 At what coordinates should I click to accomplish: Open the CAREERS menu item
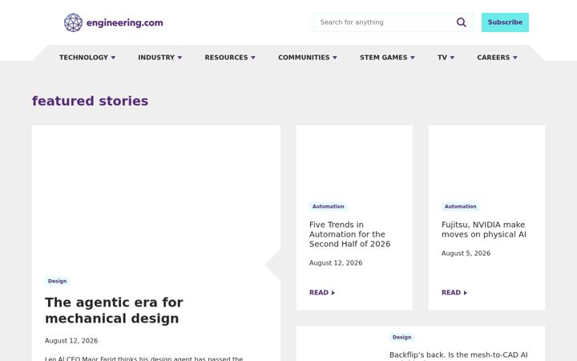point(494,58)
